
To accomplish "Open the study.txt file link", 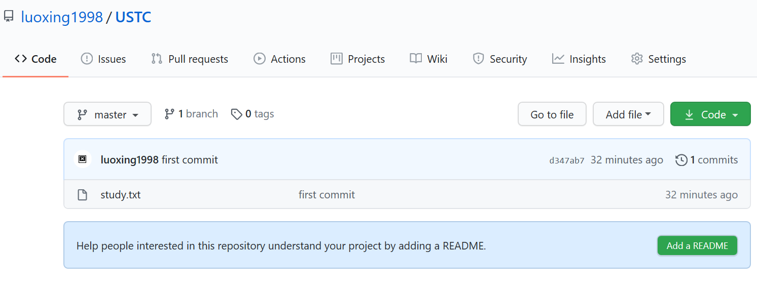I will point(121,195).
